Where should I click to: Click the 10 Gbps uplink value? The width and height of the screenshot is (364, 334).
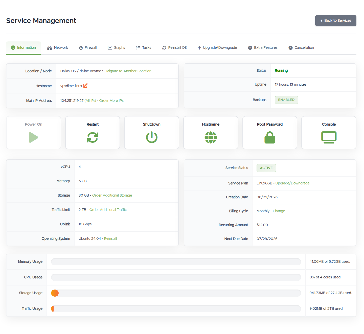coord(85,224)
